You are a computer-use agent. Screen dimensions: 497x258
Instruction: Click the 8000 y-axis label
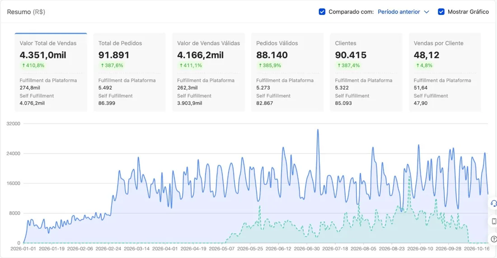coord(14,213)
